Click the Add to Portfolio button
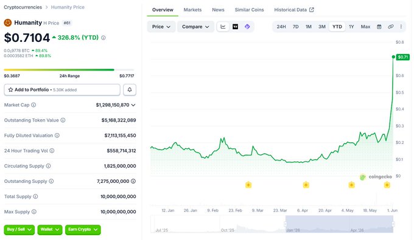The image size is (414, 240). [x=62, y=89]
